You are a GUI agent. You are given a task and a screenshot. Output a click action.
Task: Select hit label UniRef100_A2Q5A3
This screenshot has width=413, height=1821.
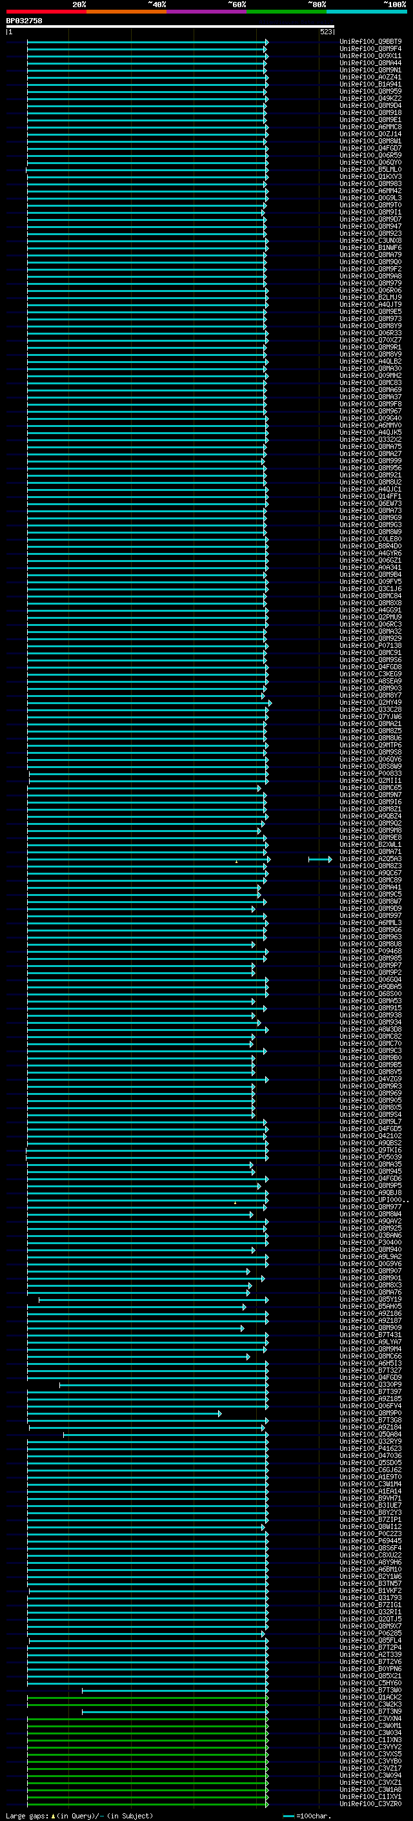(x=370, y=859)
